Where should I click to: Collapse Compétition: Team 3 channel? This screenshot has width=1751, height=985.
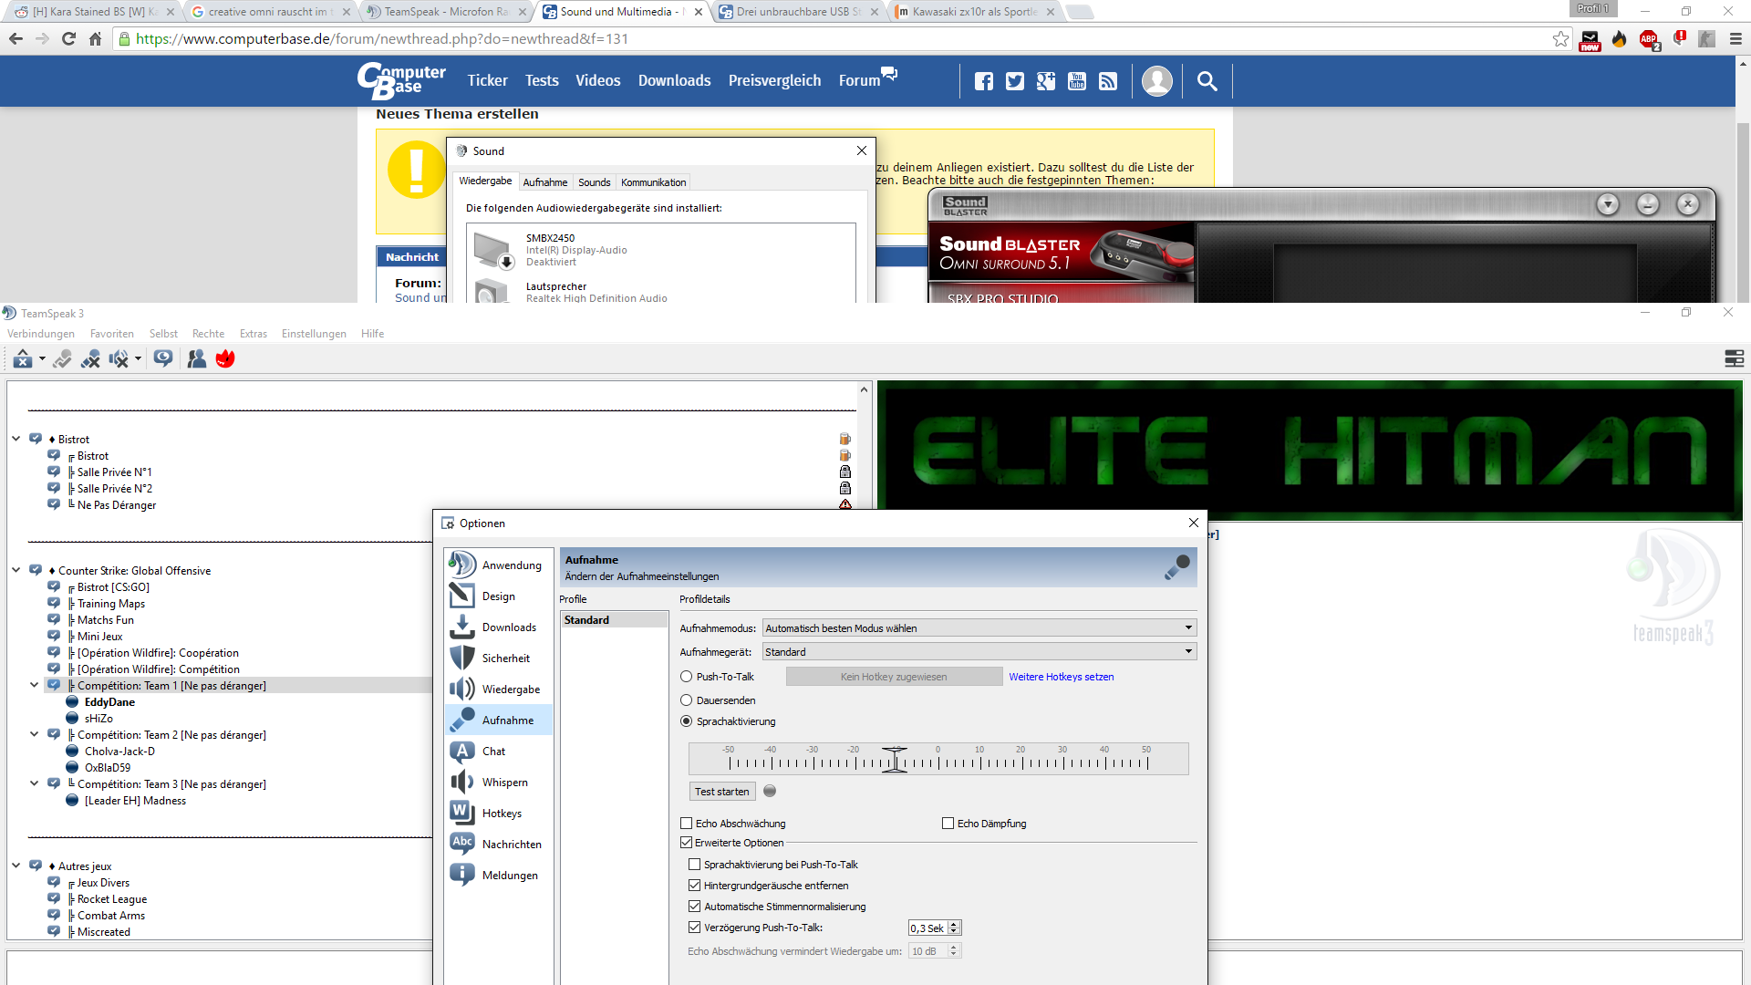(x=35, y=783)
